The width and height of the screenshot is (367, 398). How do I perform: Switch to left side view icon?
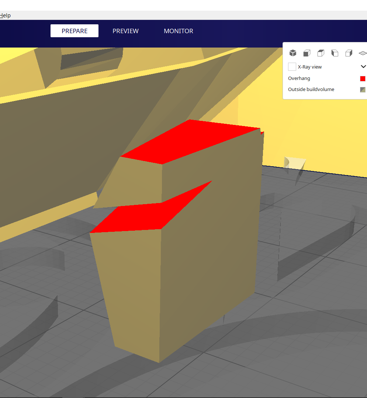coord(335,53)
